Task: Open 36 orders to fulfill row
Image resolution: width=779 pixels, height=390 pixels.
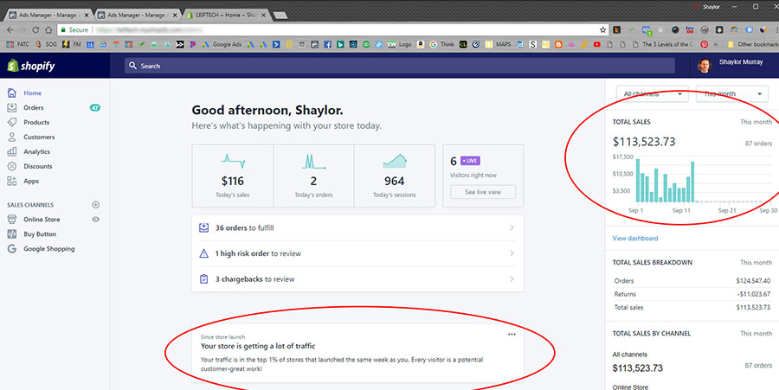Action: 357,228
